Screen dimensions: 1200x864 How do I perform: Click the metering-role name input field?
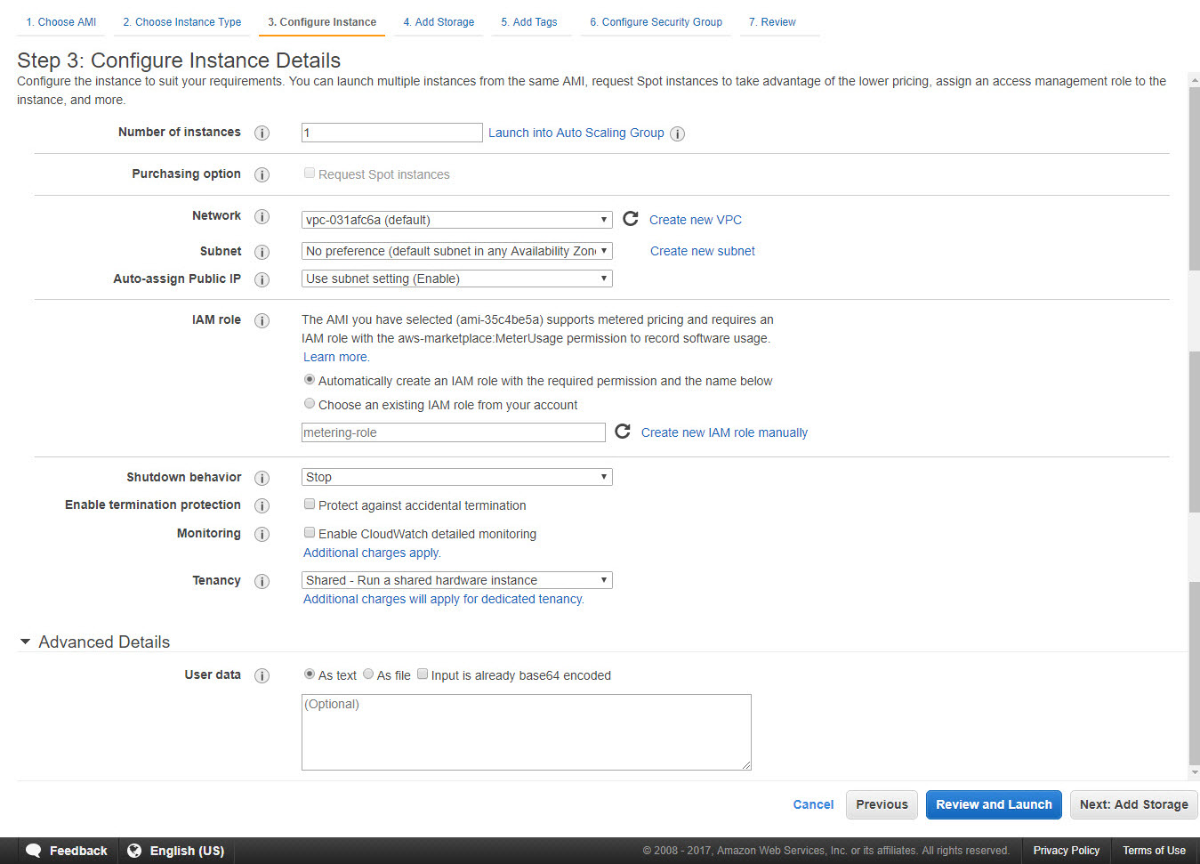[x=454, y=432]
